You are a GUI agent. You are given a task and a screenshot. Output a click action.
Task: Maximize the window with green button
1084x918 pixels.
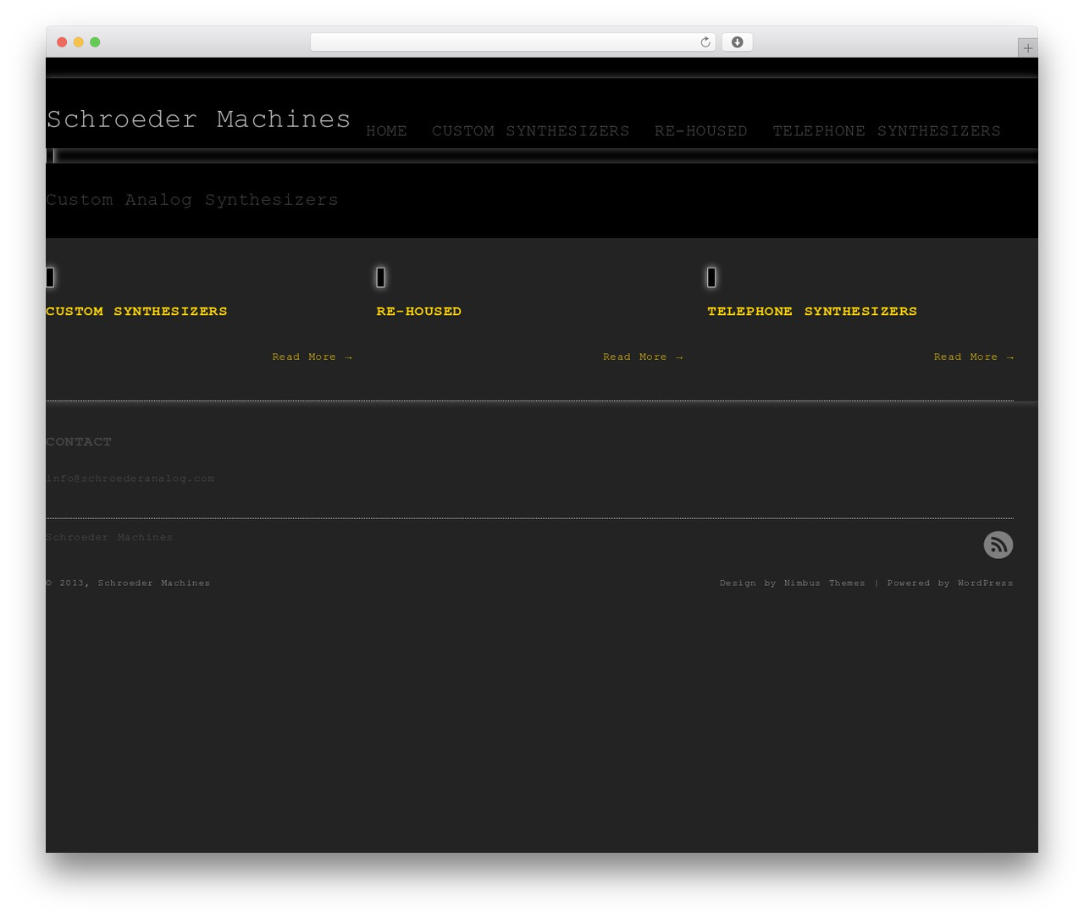[95, 42]
